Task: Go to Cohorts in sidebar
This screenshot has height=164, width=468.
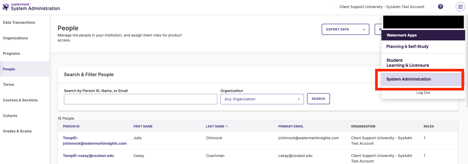Action: pos(10,116)
